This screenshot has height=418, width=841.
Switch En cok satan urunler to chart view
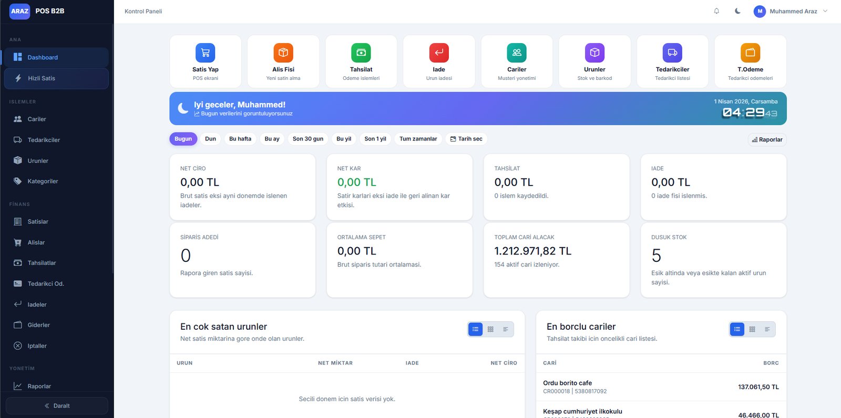[506, 329]
